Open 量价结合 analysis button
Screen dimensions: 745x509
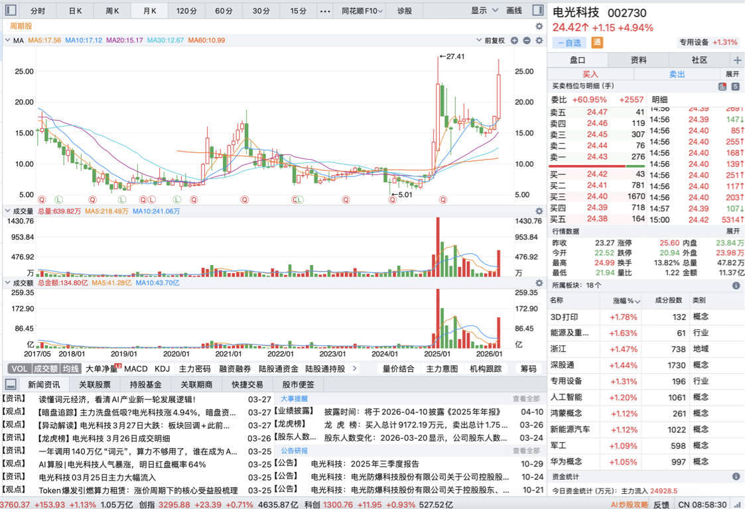(x=398, y=368)
